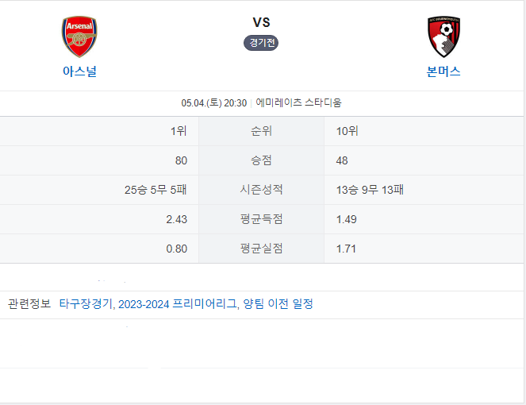Click the 관련정보 section label

[29, 304]
